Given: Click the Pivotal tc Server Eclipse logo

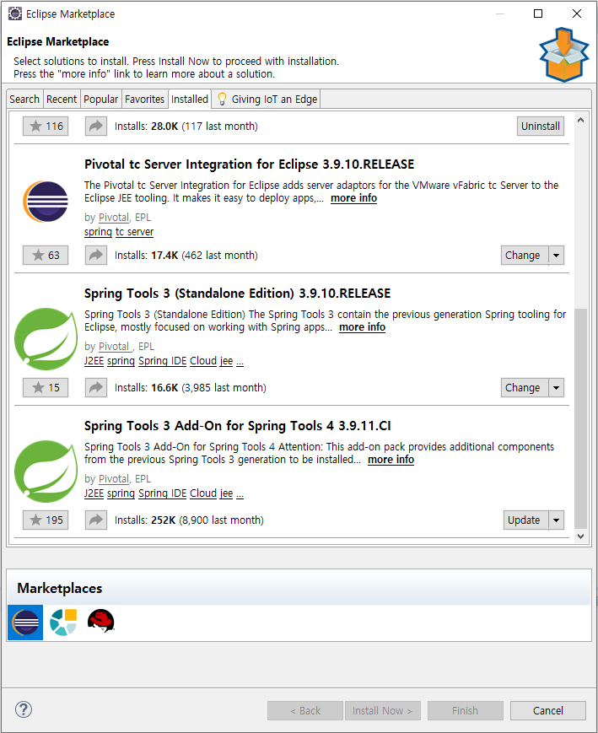Looking at the screenshot, I should (x=46, y=202).
